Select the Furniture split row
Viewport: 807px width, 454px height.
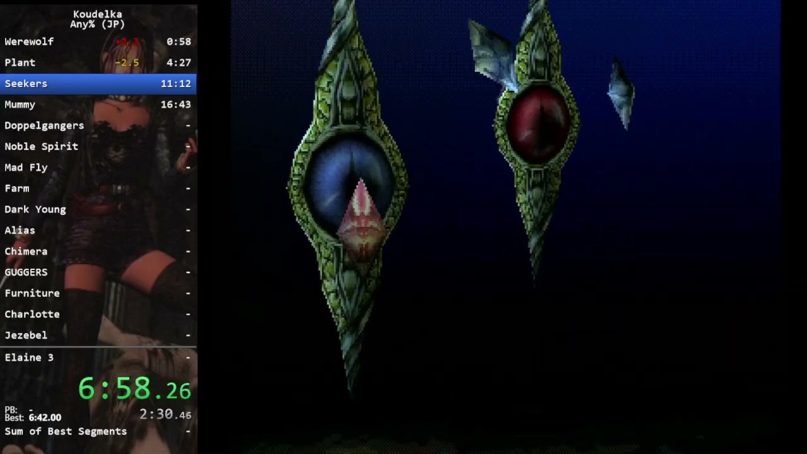98,293
